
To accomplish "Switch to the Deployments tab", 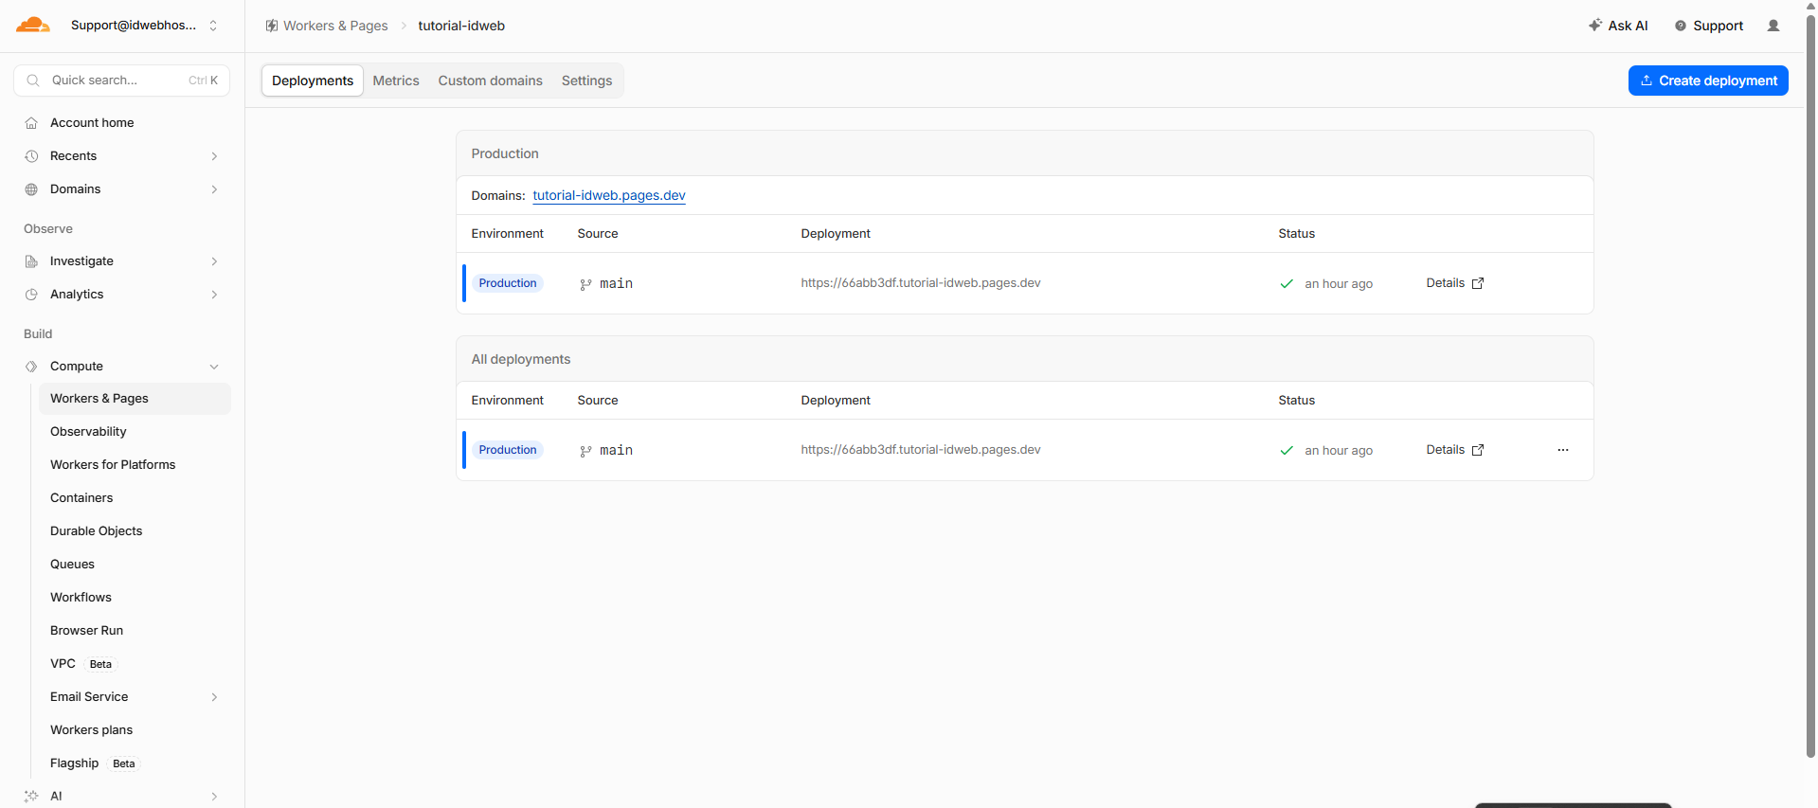I will click(x=313, y=81).
